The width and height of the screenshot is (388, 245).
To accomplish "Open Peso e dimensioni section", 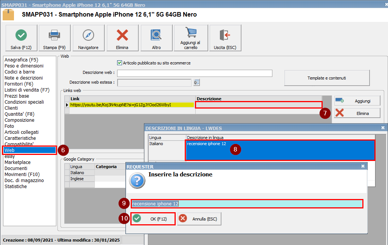I will coord(24,66).
